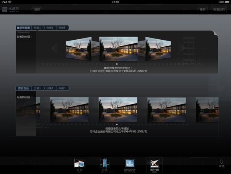Open the center cover-flow rendering image

click(119, 49)
